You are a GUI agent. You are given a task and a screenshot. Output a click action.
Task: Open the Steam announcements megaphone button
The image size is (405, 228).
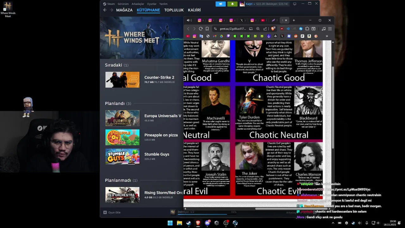point(221,4)
